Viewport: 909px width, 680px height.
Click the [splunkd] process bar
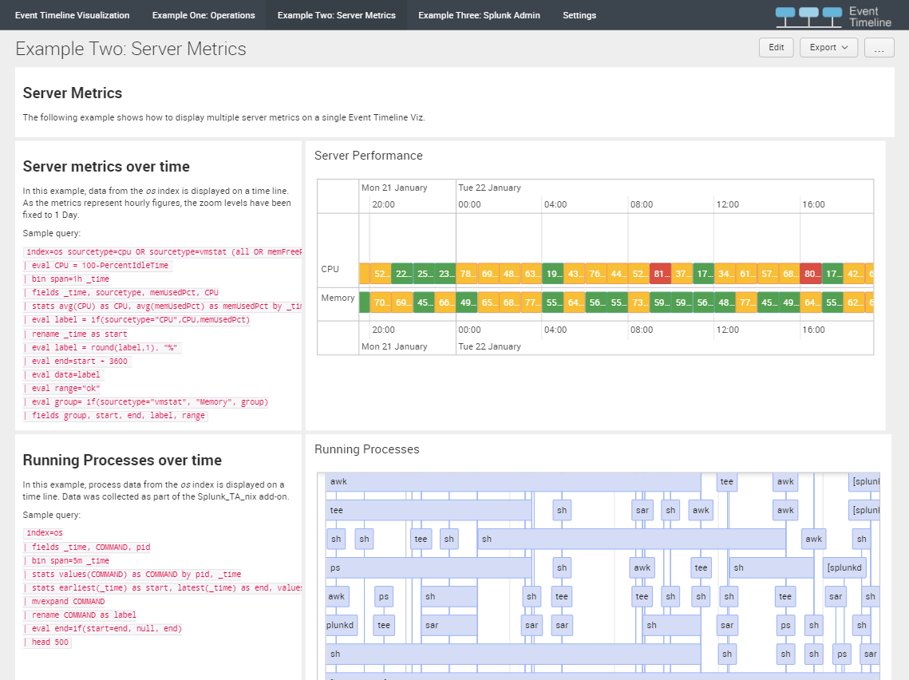844,567
